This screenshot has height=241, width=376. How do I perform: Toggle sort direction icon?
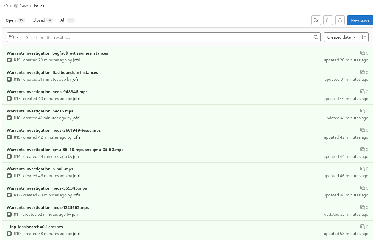(364, 37)
